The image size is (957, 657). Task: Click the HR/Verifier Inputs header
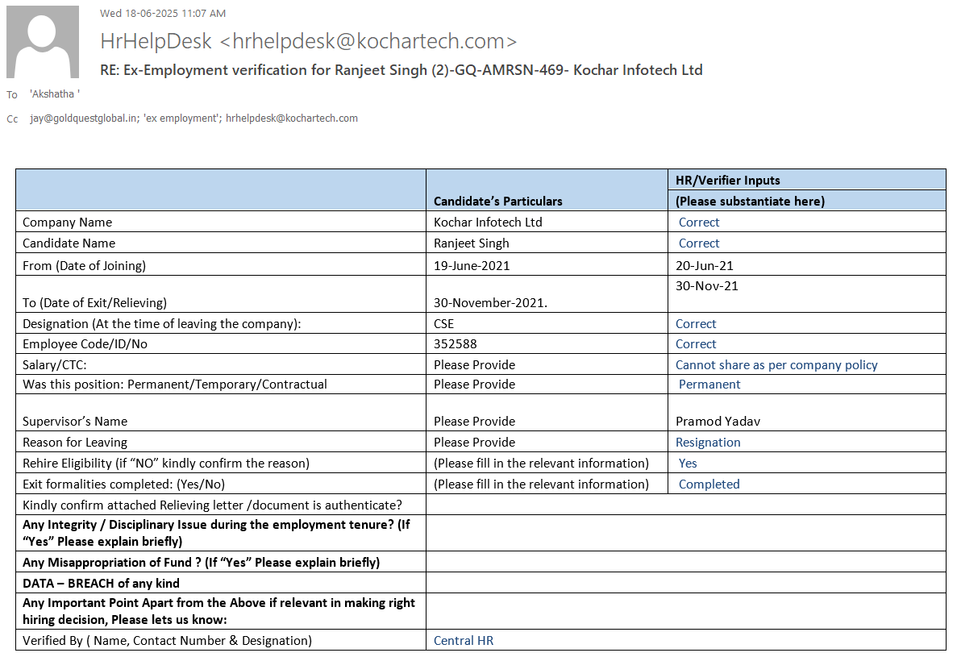click(727, 180)
